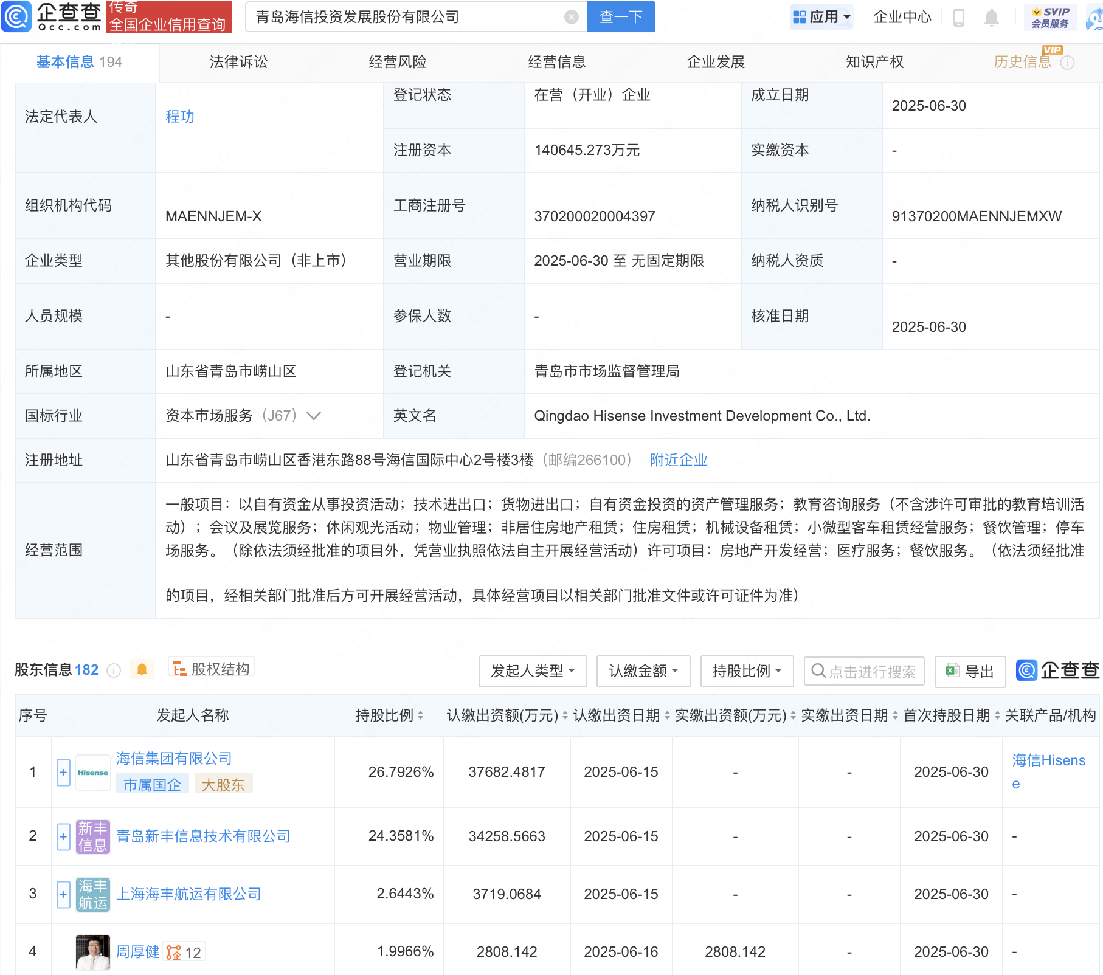Select 工商注册号 370200020004397
1103x975 pixels.
(x=594, y=216)
